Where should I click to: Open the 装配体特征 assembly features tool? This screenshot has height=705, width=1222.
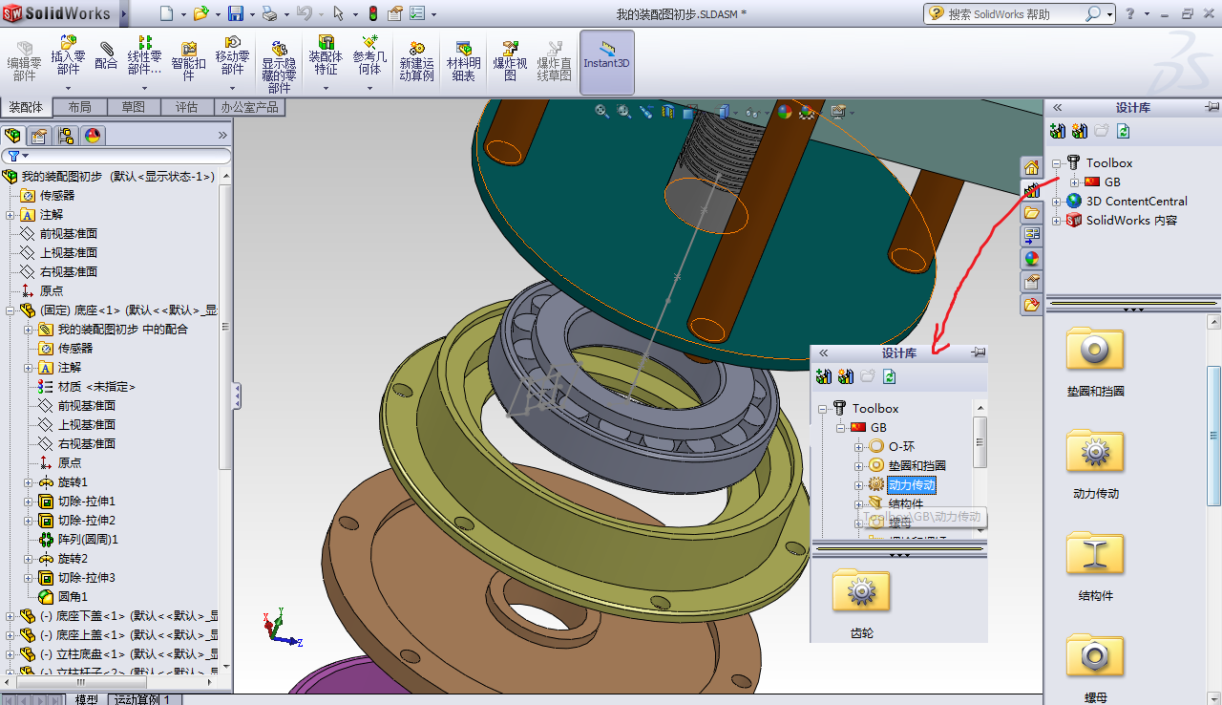[326, 55]
